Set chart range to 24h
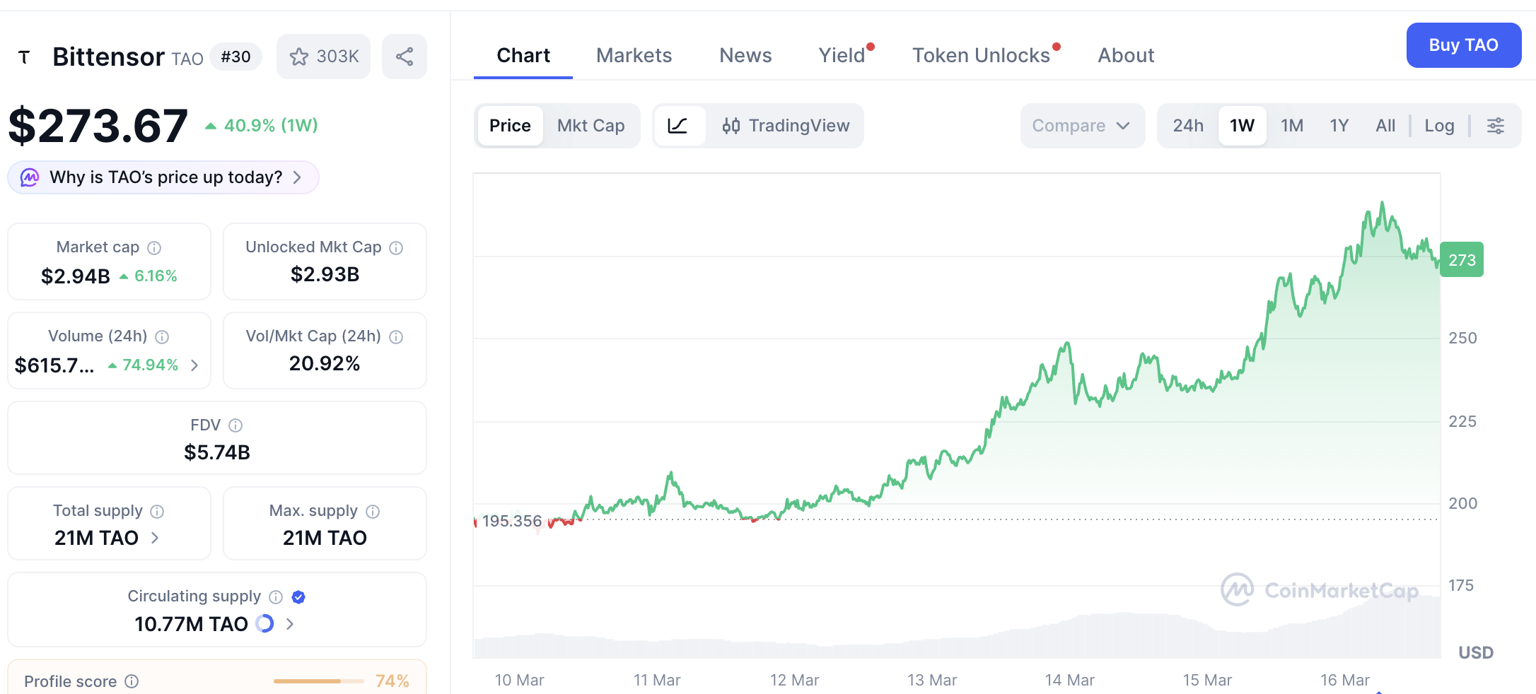 pyautogui.click(x=1188, y=126)
